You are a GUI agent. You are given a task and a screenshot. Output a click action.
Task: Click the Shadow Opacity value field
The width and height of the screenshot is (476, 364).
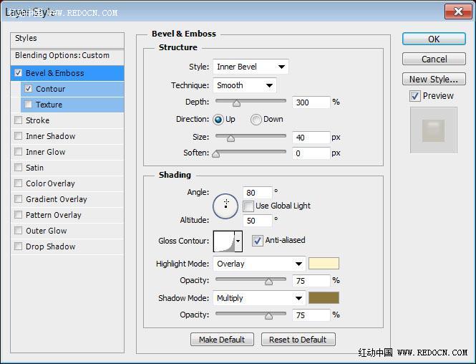point(311,315)
